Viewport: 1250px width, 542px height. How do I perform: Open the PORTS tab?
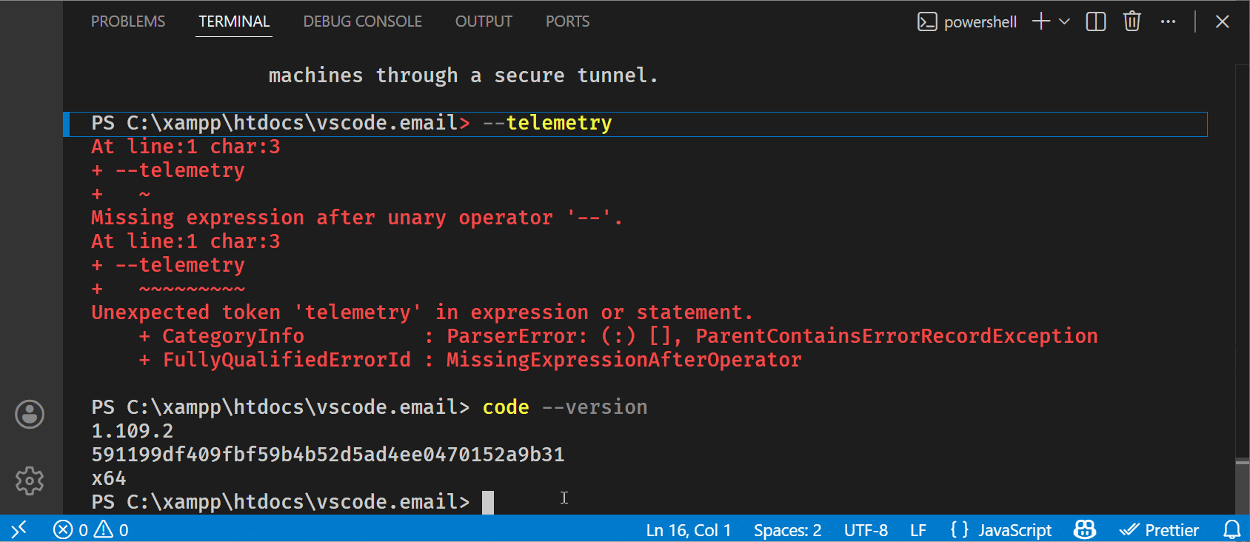(x=566, y=21)
